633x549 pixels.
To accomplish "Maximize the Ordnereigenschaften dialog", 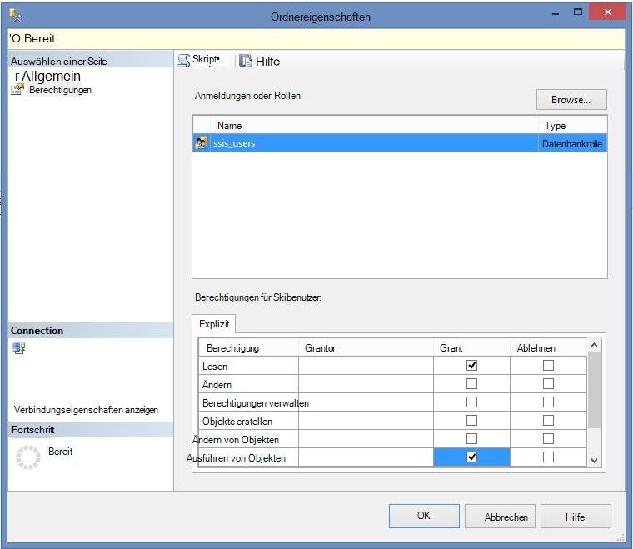I will click(x=578, y=12).
